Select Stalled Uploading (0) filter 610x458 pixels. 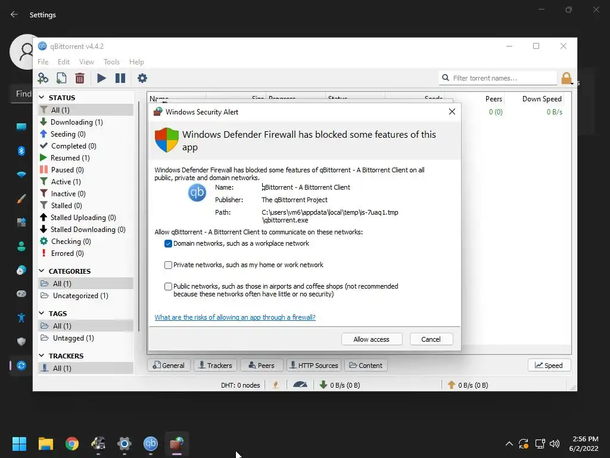(x=83, y=217)
